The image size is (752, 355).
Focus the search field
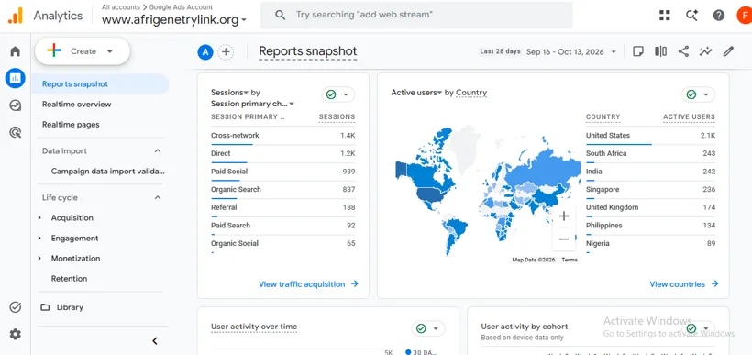(x=416, y=15)
